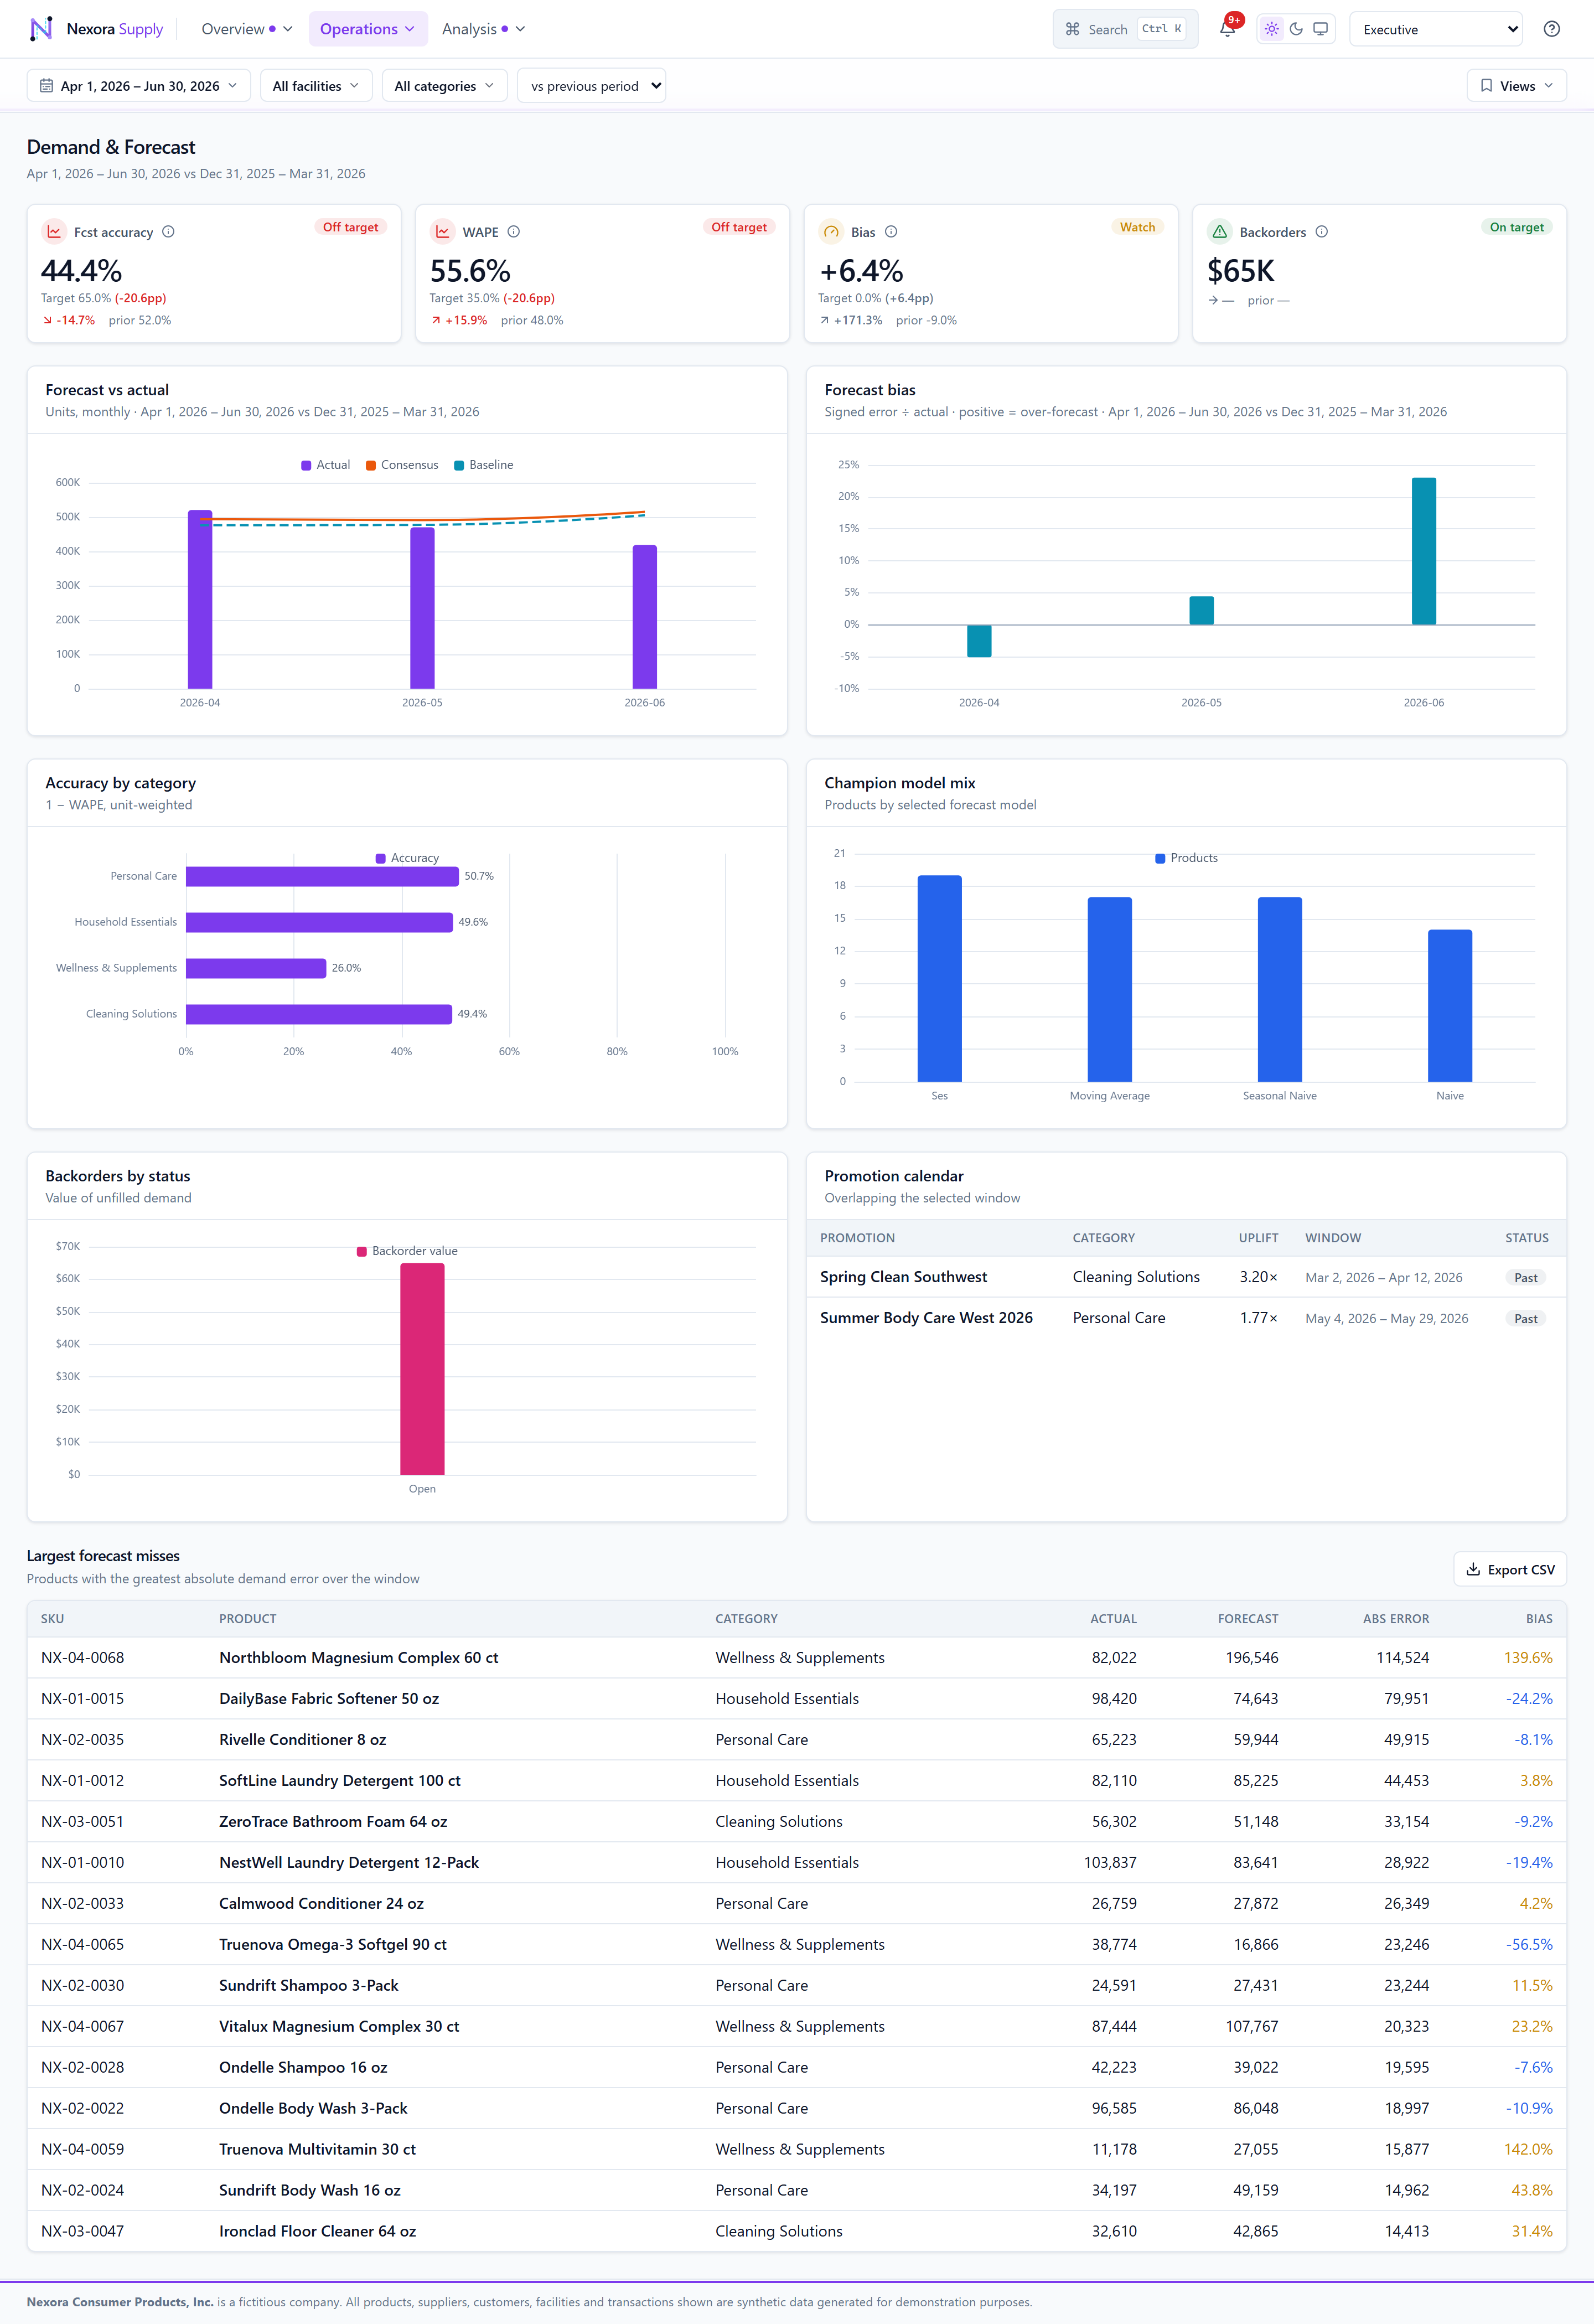The height and width of the screenshot is (2324, 1594).
Task: Switch to light theme mode
Action: (1271, 29)
